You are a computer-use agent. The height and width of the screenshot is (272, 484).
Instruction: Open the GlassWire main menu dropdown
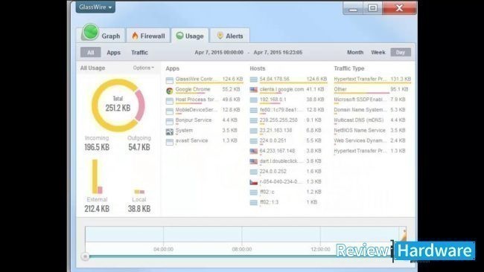point(95,7)
